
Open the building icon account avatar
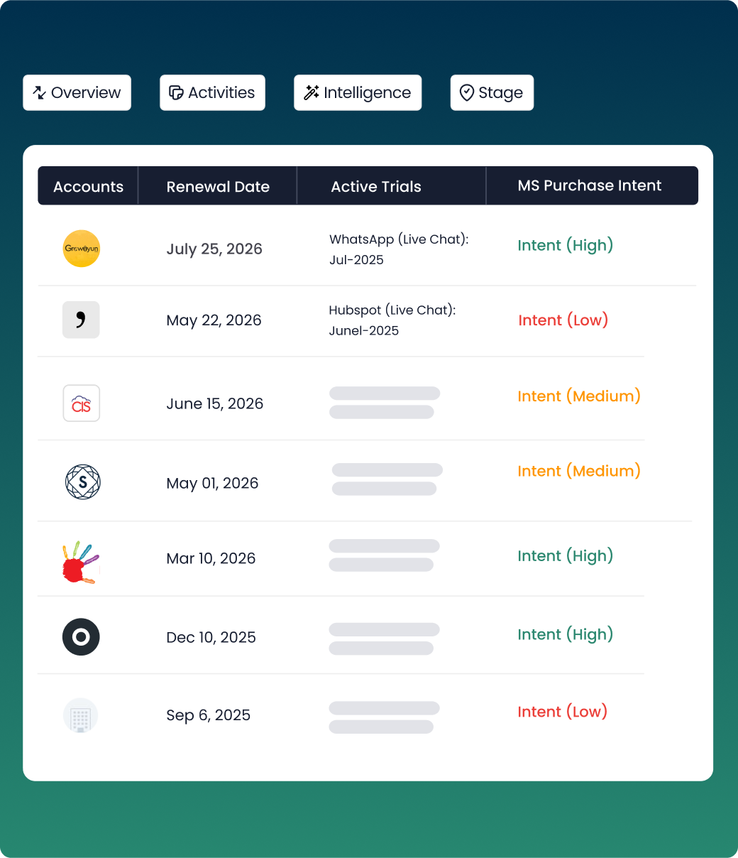(81, 715)
